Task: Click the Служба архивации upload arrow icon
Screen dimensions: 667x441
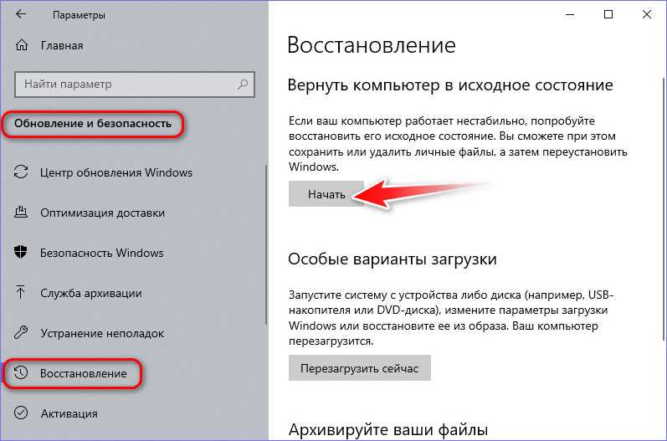Action: tap(20, 292)
